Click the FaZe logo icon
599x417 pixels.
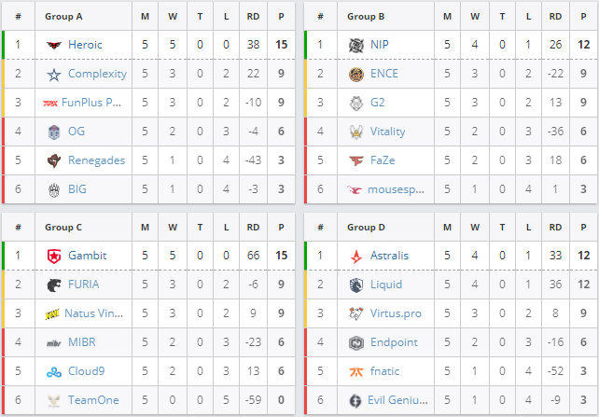(x=356, y=160)
